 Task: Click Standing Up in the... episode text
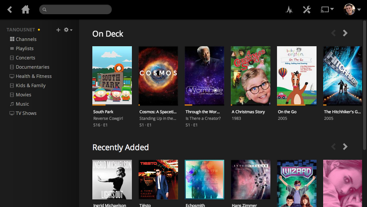[158, 119]
